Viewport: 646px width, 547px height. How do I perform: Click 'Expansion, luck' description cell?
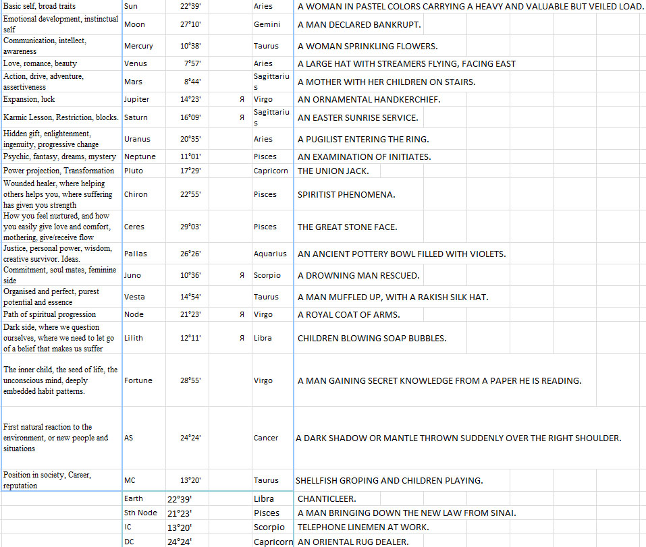[x=62, y=99]
